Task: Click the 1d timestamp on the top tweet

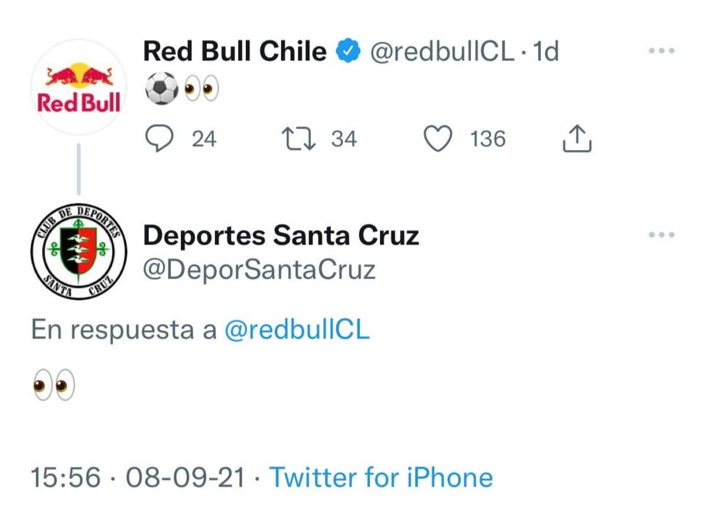Action: click(x=545, y=52)
